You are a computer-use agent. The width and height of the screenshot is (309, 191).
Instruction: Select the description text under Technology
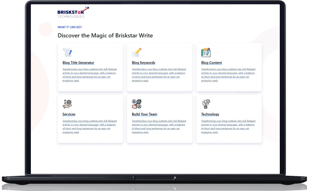(228, 126)
